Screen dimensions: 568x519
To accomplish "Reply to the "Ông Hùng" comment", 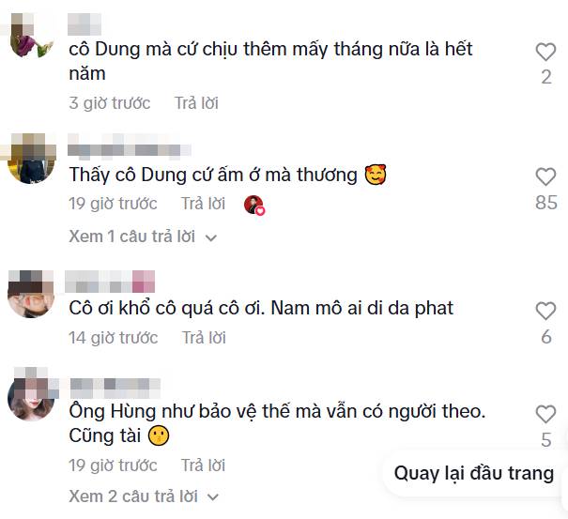I will click(x=204, y=465).
